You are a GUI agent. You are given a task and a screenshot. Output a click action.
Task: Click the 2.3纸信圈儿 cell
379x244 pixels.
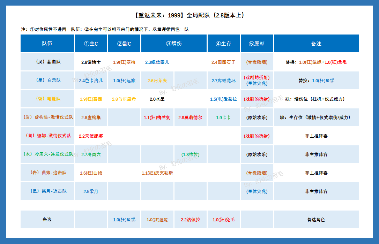pyautogui.click(x=157, y=62)
